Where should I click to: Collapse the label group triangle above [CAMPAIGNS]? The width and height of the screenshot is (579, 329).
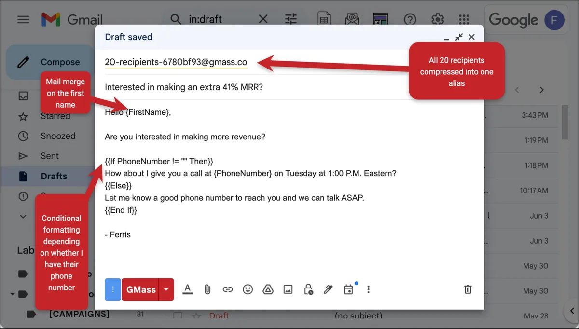pos(12,294)
